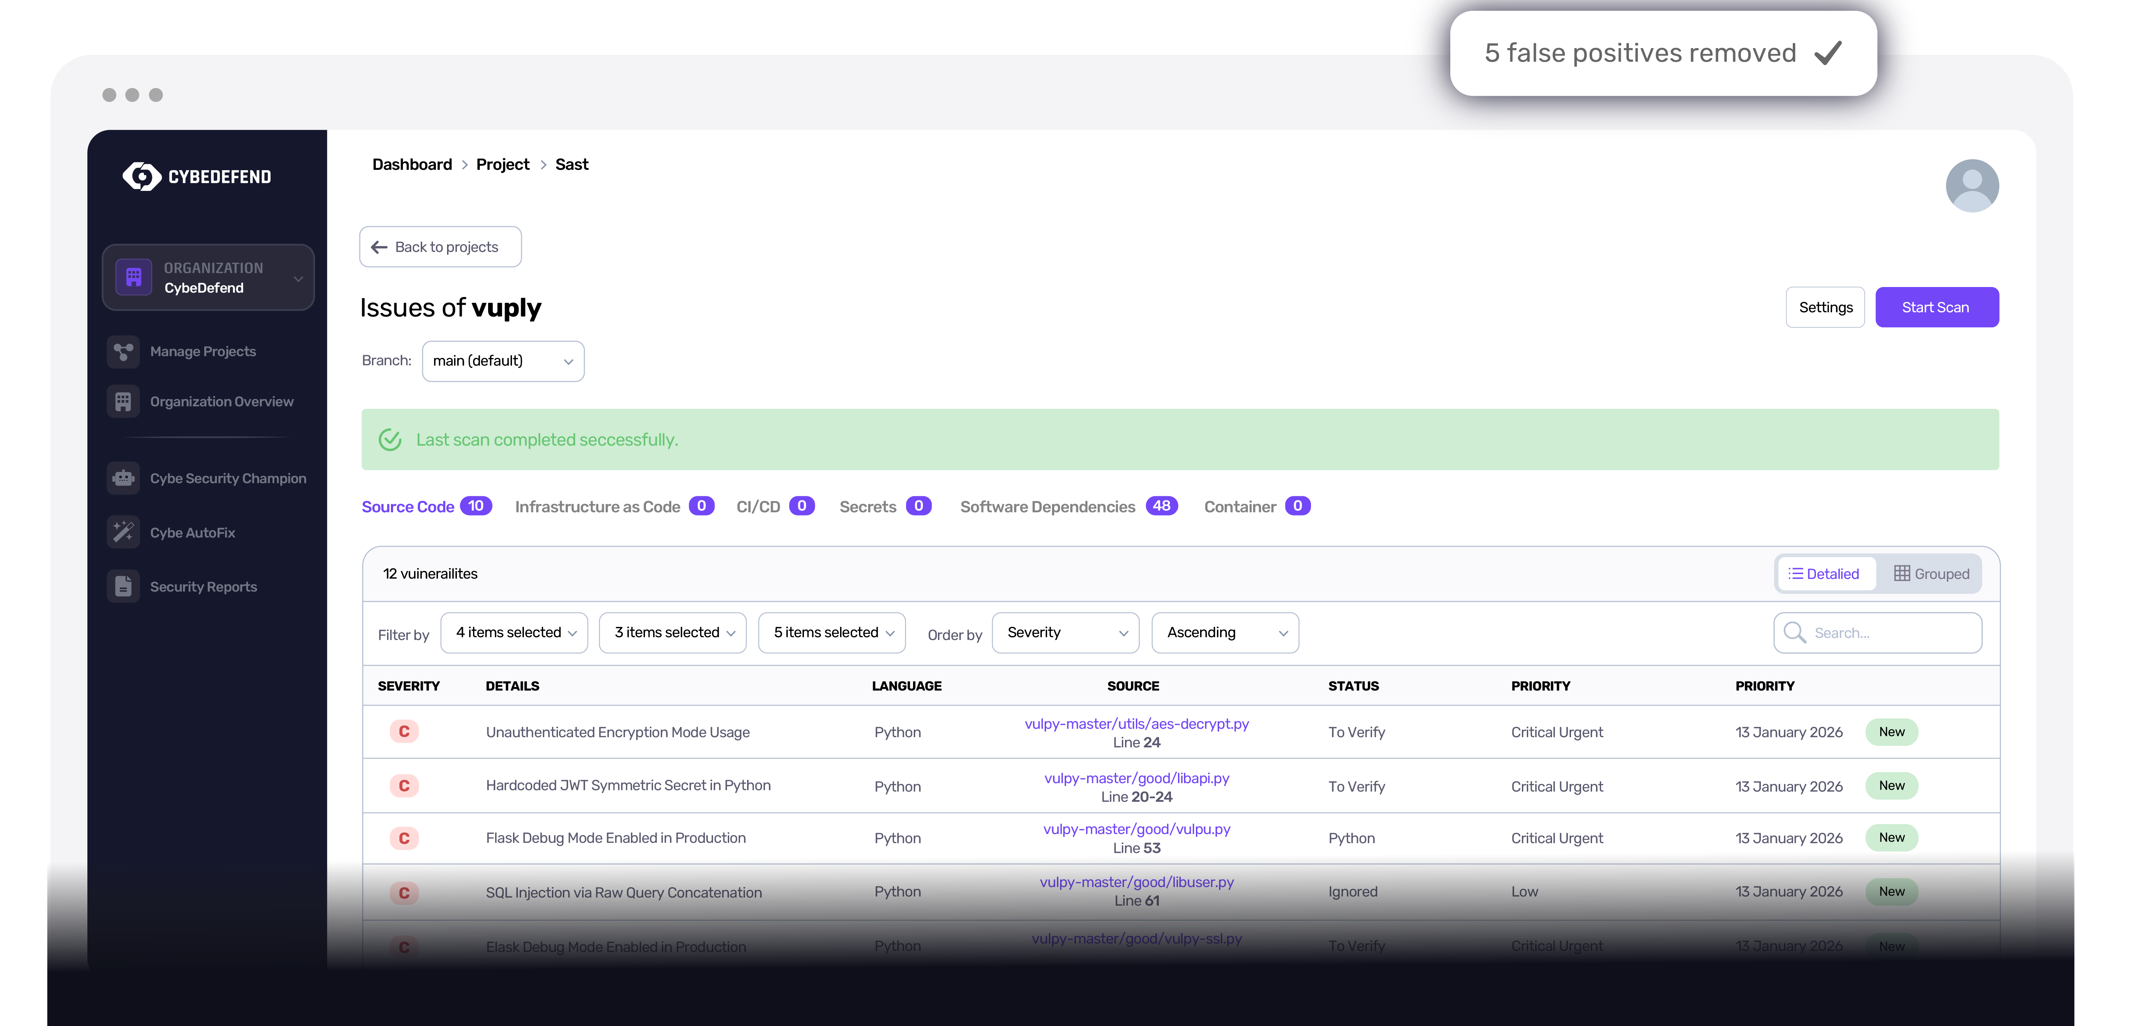The width and height of the screenshot is (2130, 1026).
Task: Click the CybeDefend logo icon
Action: (141, 176)
